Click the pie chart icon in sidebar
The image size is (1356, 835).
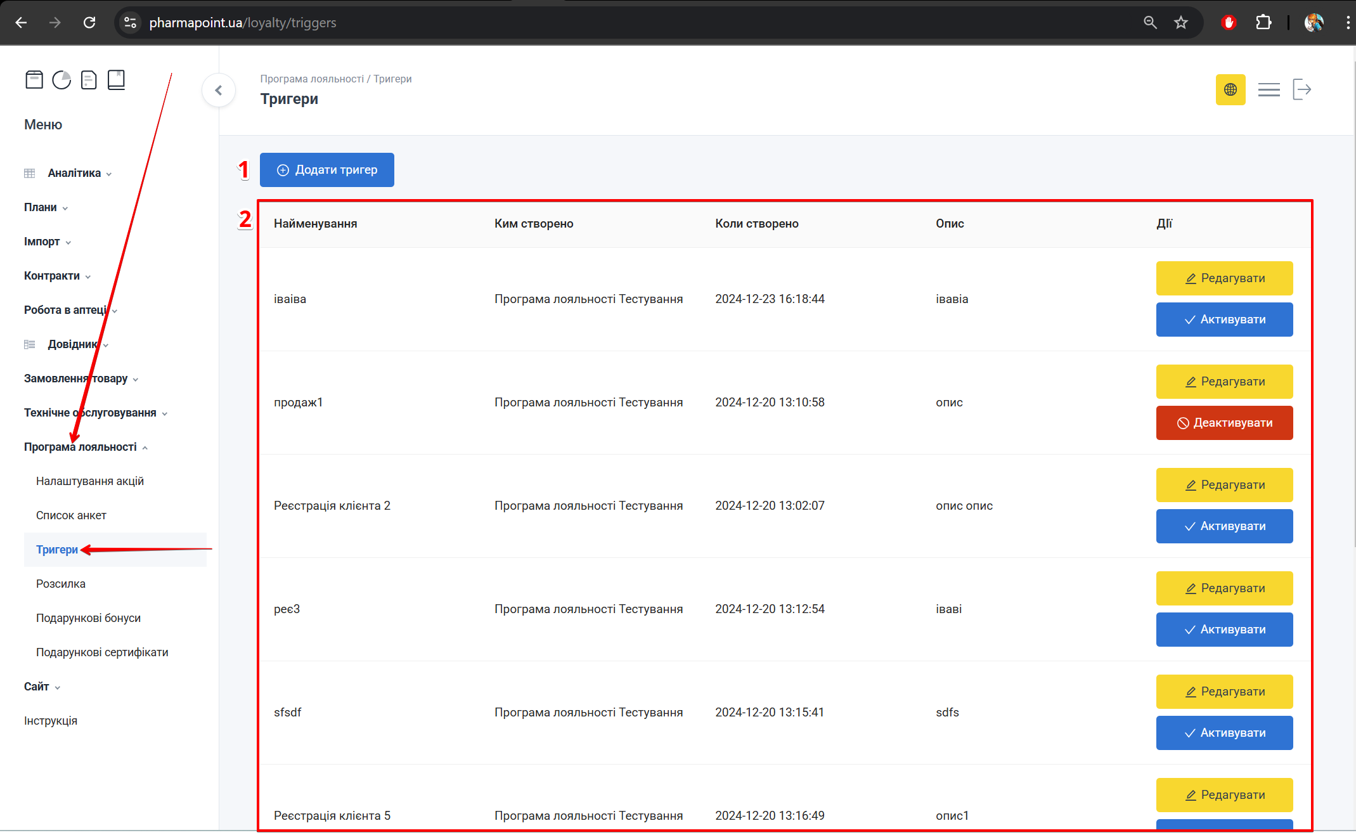pyautogui.click(x=61, y=80)
